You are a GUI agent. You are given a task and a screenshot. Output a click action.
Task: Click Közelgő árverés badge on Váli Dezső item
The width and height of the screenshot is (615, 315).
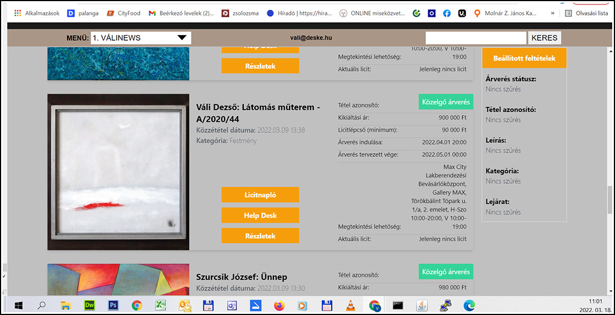pos(446,102)
